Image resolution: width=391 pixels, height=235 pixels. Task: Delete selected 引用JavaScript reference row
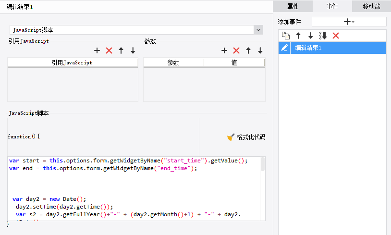coord(109,50)
